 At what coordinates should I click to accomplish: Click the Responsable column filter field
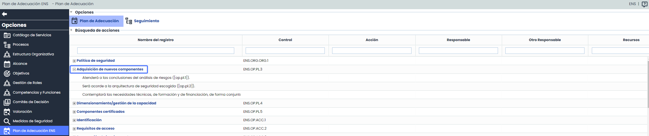coord(458,51)
